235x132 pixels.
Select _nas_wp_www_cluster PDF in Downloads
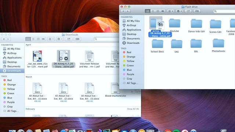pos(37,56)
